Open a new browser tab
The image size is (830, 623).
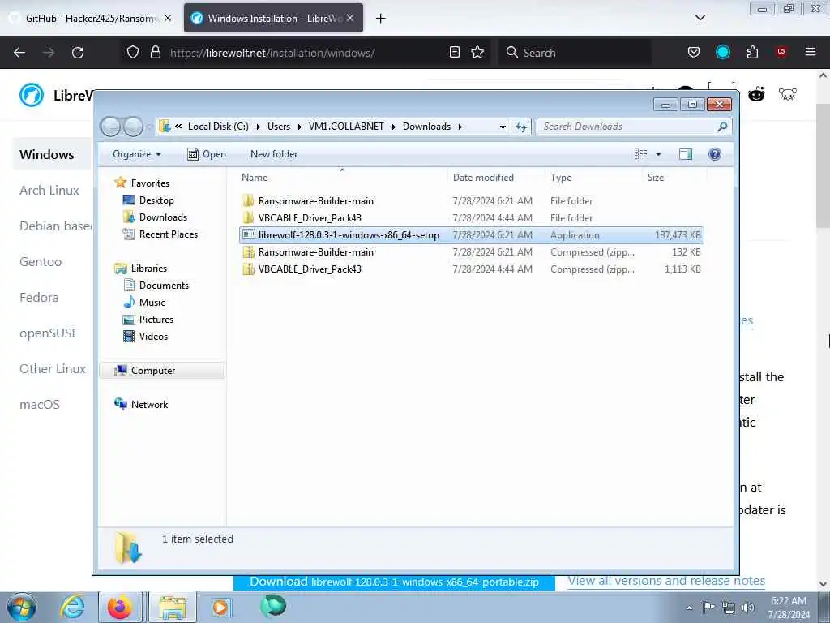coord(381,19)
